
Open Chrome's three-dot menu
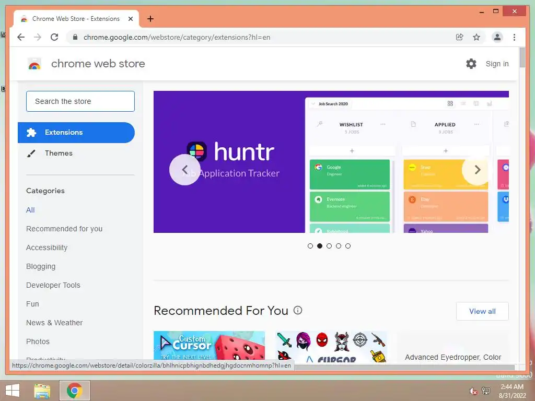click(x=514, y=37)
